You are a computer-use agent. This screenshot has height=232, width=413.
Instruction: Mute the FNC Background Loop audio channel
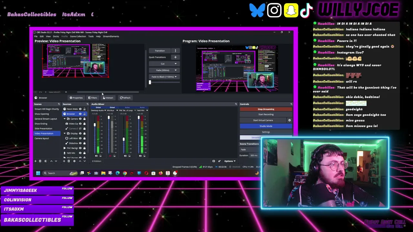(125, 156)
